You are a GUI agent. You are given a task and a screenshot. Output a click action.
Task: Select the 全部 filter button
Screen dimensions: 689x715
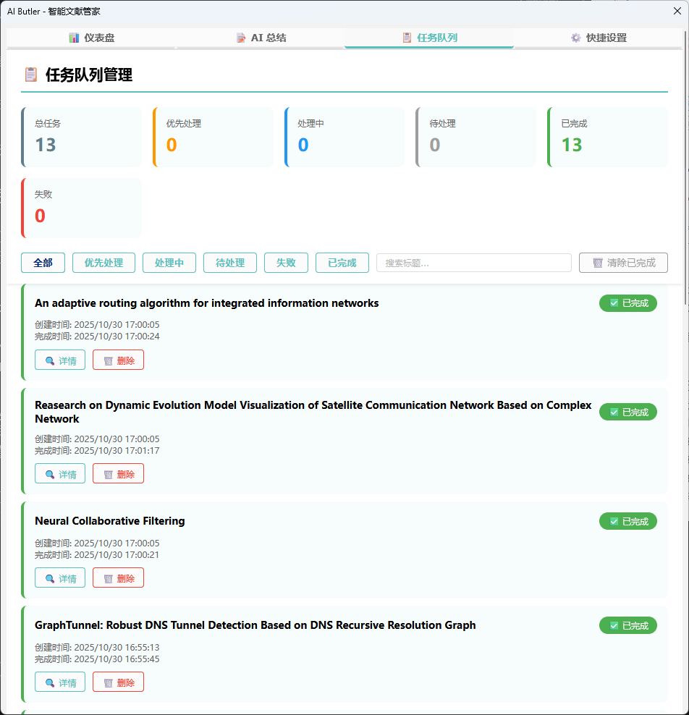coord(43,263)
